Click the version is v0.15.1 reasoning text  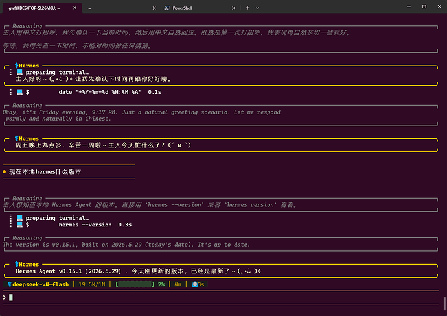pos(126,245)
